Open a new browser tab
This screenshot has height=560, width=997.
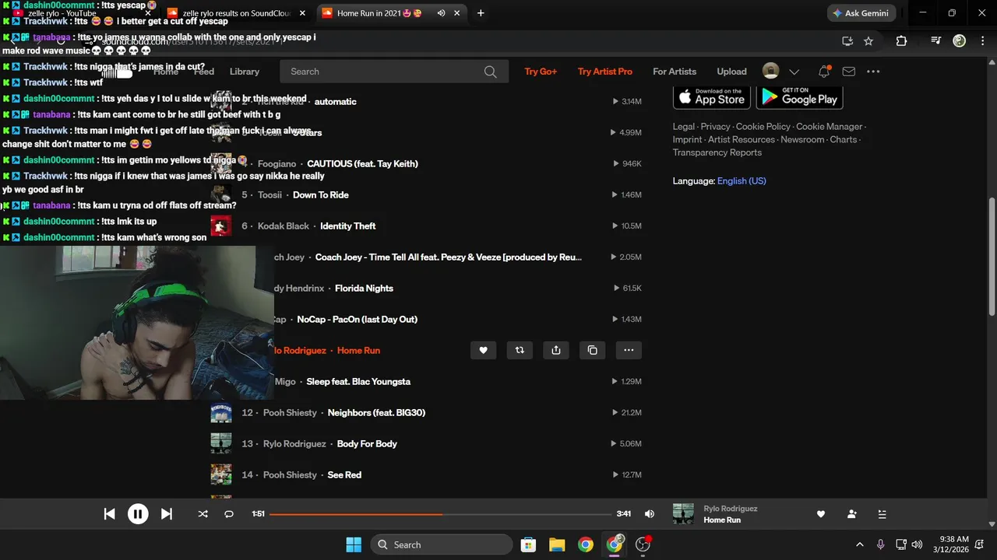481,13
